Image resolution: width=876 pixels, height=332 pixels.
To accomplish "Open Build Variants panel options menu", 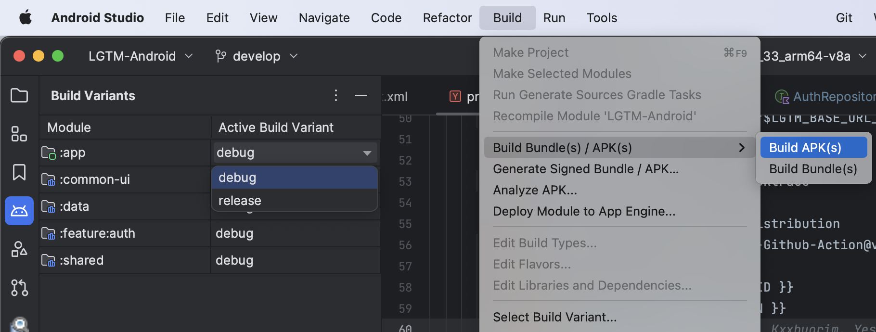I will pyautogui.click(x=336, y=95).
